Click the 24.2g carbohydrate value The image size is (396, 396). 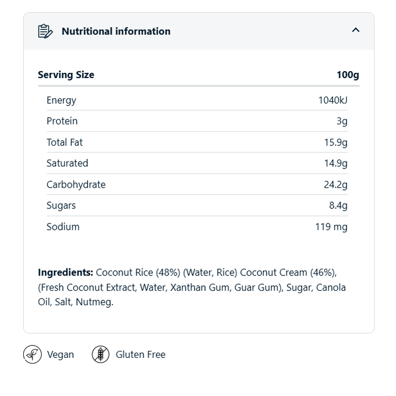click(x=336, y=185)
